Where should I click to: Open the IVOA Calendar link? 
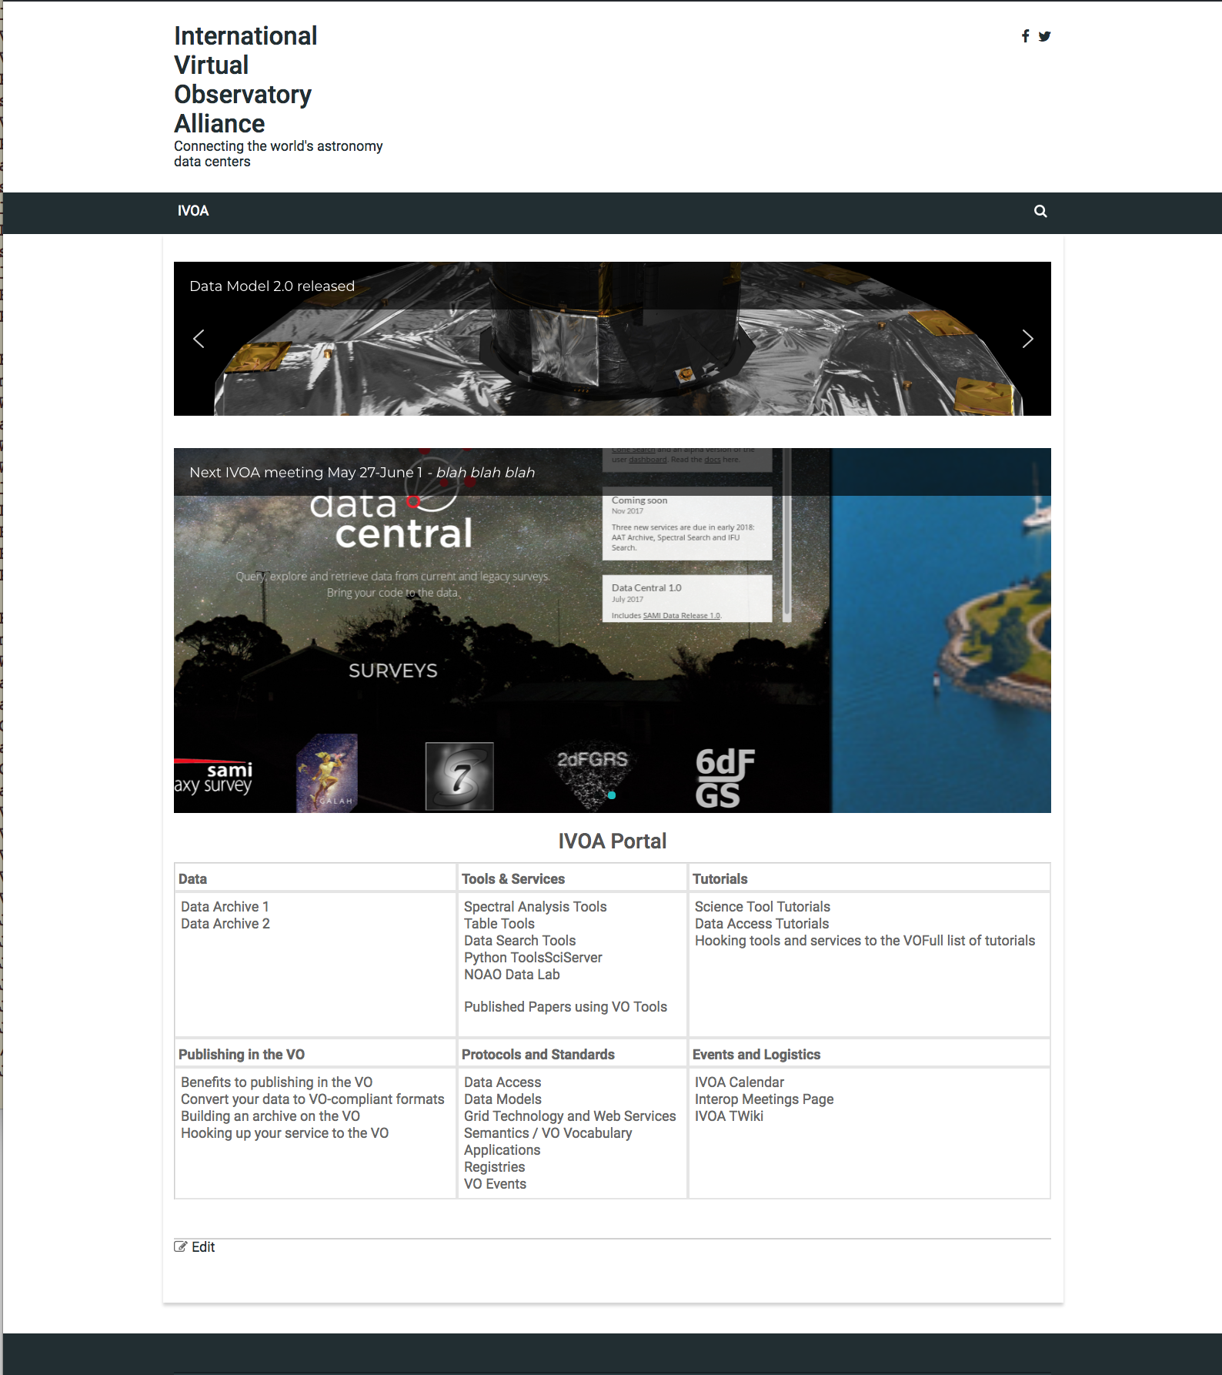tap(739, 1082)
